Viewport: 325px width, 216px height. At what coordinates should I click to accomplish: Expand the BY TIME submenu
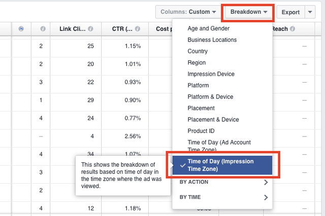(222, 197)
